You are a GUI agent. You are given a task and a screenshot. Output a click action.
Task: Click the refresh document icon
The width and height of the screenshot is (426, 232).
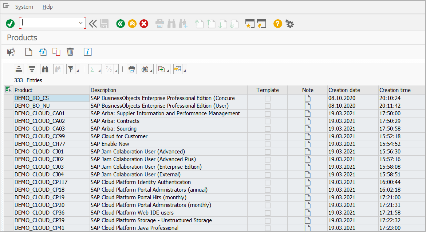coord(43,52)
